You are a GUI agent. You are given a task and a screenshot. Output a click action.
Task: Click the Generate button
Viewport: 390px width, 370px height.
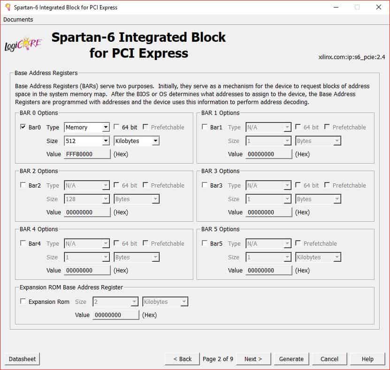[291, 359]
